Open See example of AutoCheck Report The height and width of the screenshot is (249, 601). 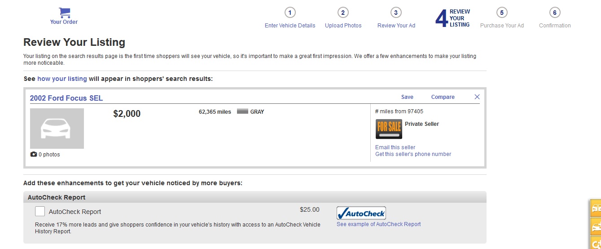point(379,224)
